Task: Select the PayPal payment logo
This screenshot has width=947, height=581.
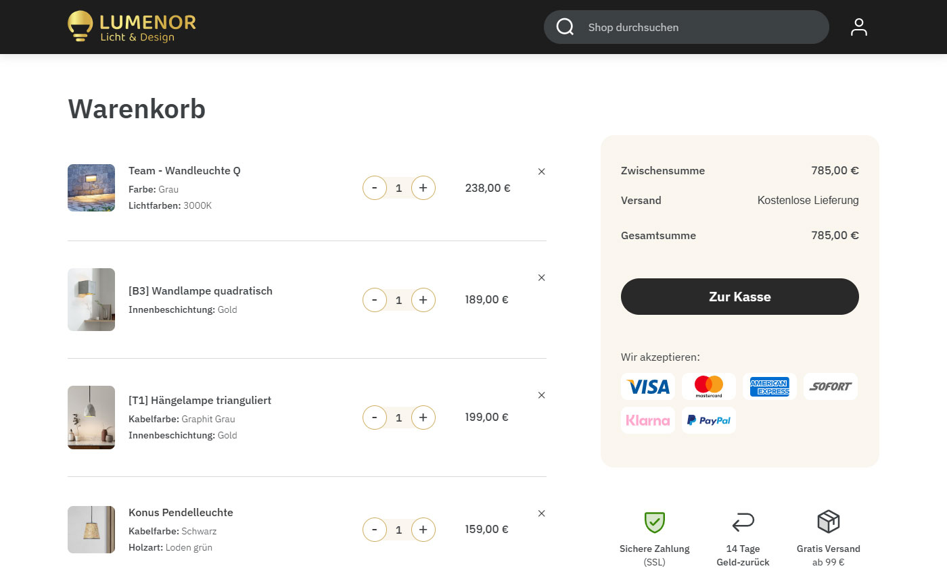Action: [x=708, y=420]
